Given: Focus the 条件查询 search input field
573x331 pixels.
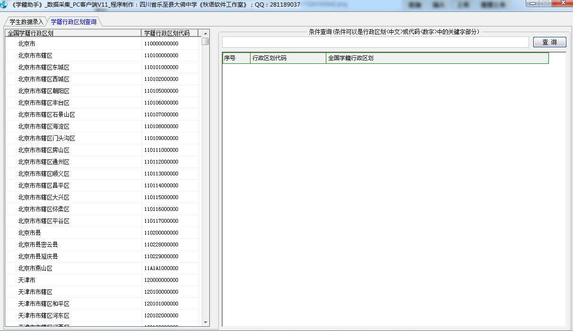Looking at the screenshot, I should [376, 42].
